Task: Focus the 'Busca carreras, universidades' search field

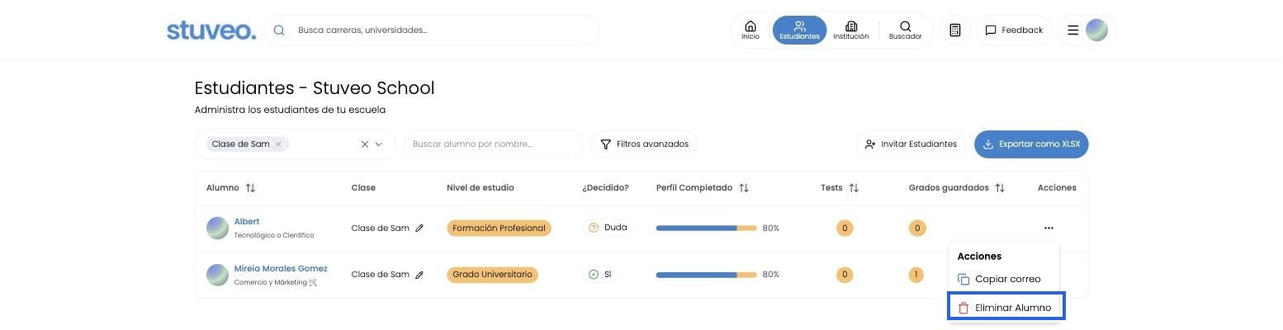Action: tap(432, 30)
